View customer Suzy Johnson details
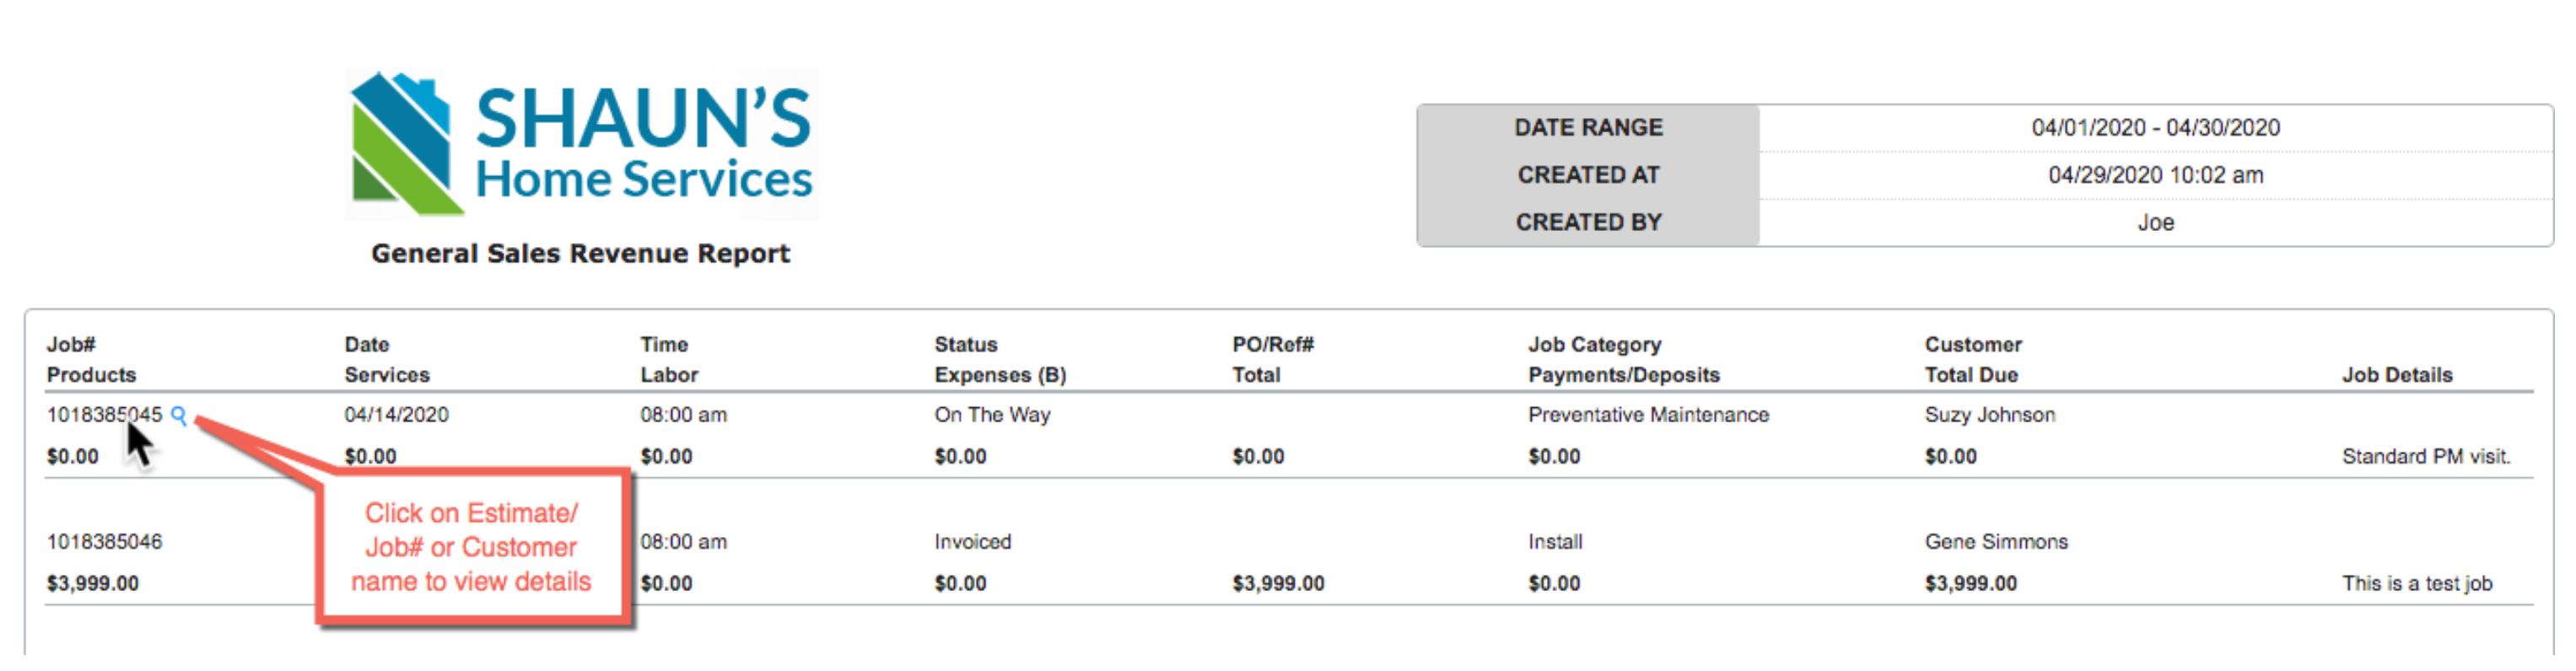 click(x=1989, y=415)
